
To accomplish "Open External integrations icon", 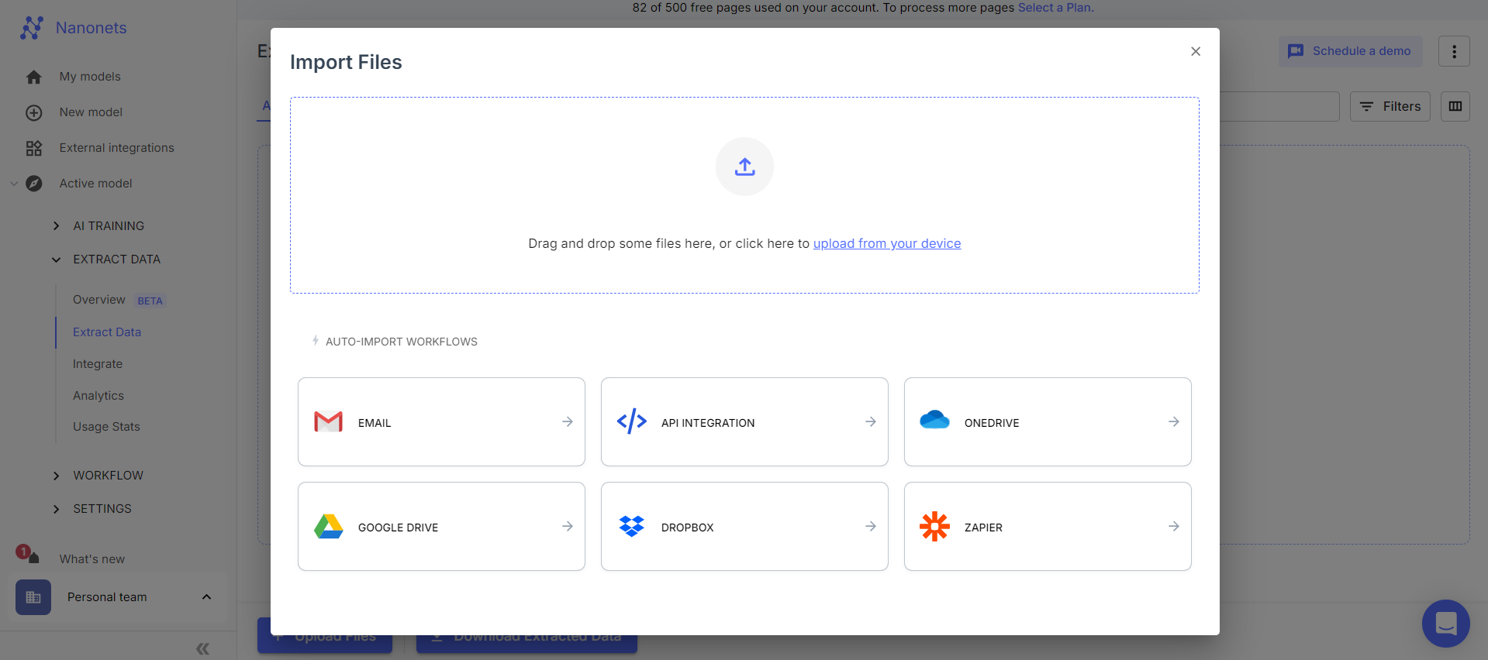I will click(33, 148).
